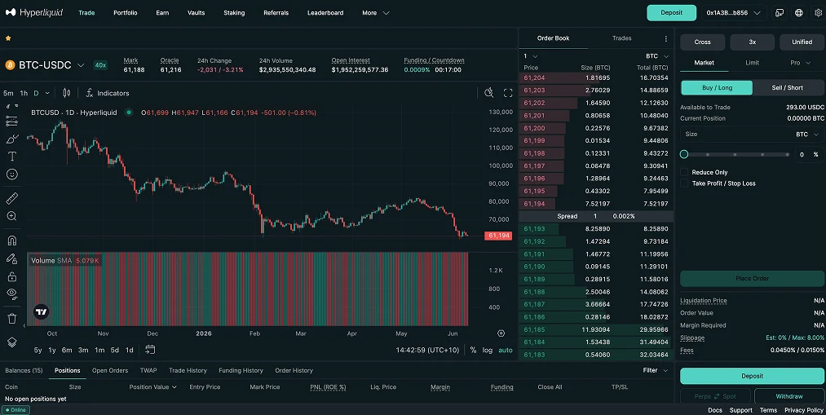
Task: Toggle percent scale on chart
Action: click(473, 351)
